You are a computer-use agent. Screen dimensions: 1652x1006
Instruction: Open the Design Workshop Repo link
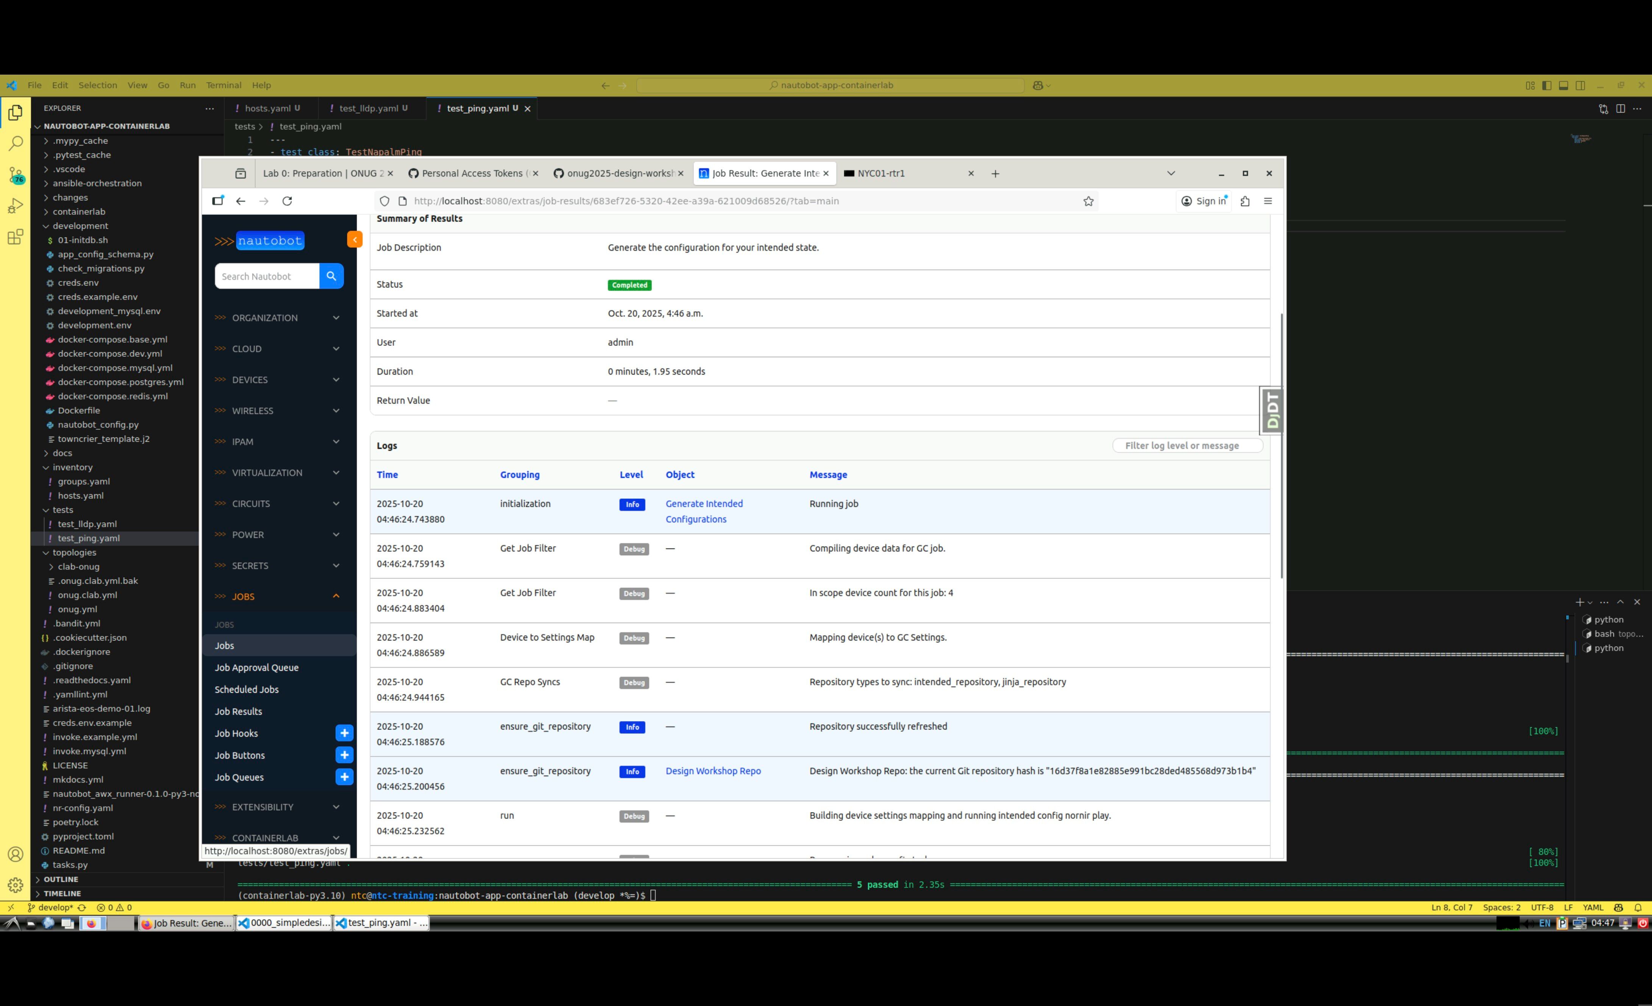point(713,770)
